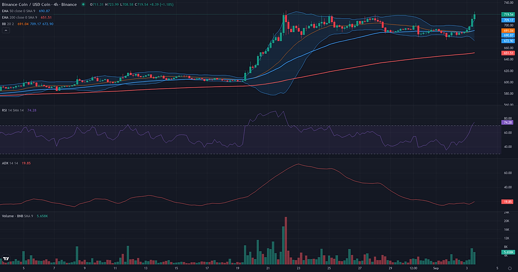Click the 13 date on time axis

coord(146,268)
